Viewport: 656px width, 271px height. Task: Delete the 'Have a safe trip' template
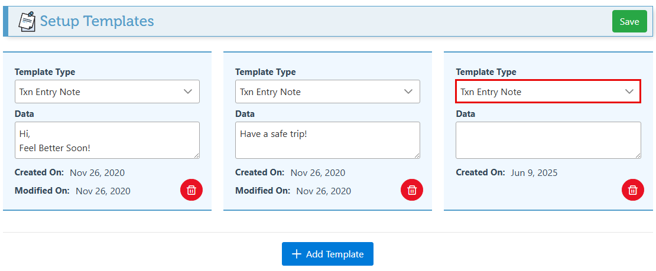point(412,190)
